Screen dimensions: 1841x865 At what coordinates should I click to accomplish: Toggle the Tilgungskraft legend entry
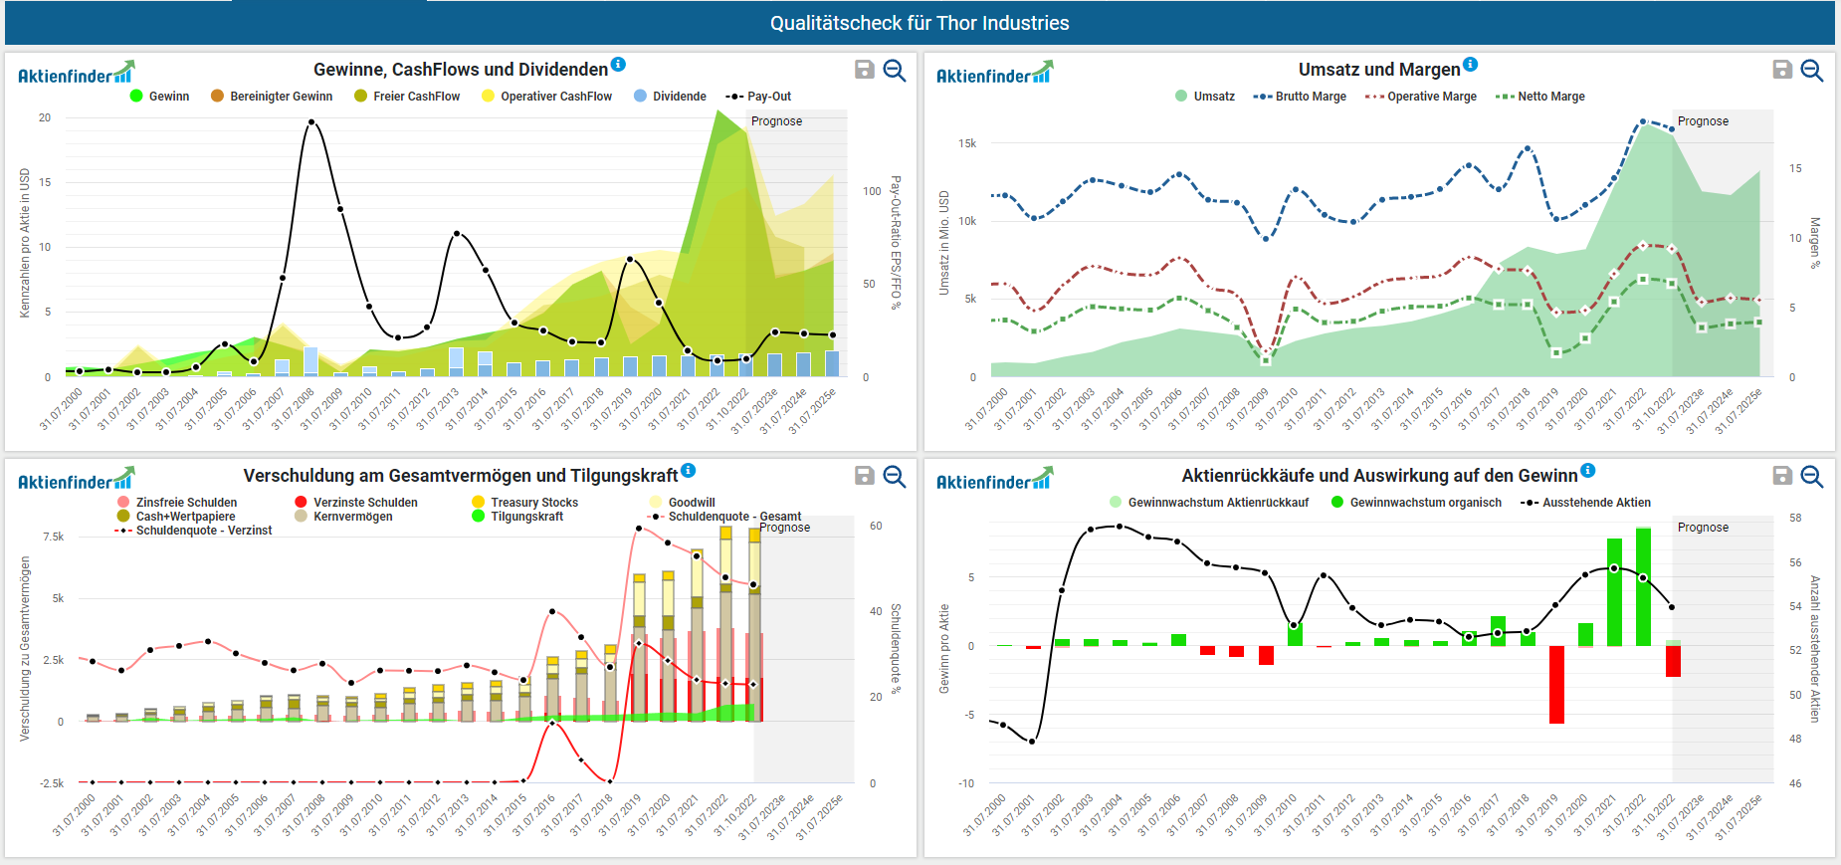517,517
